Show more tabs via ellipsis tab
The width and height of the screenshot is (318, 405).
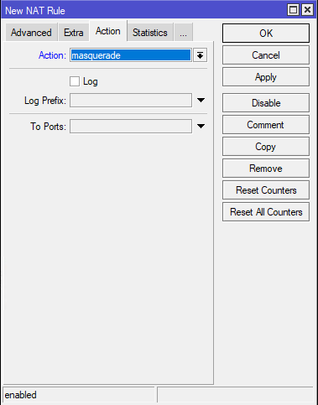coord(184,33)
